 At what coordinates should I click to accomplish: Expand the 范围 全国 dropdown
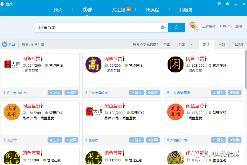185,44
